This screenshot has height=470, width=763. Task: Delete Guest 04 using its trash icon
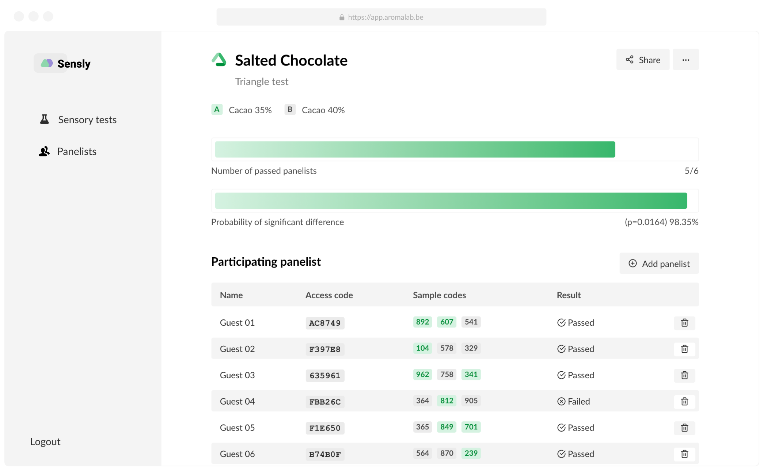(685, 401)
